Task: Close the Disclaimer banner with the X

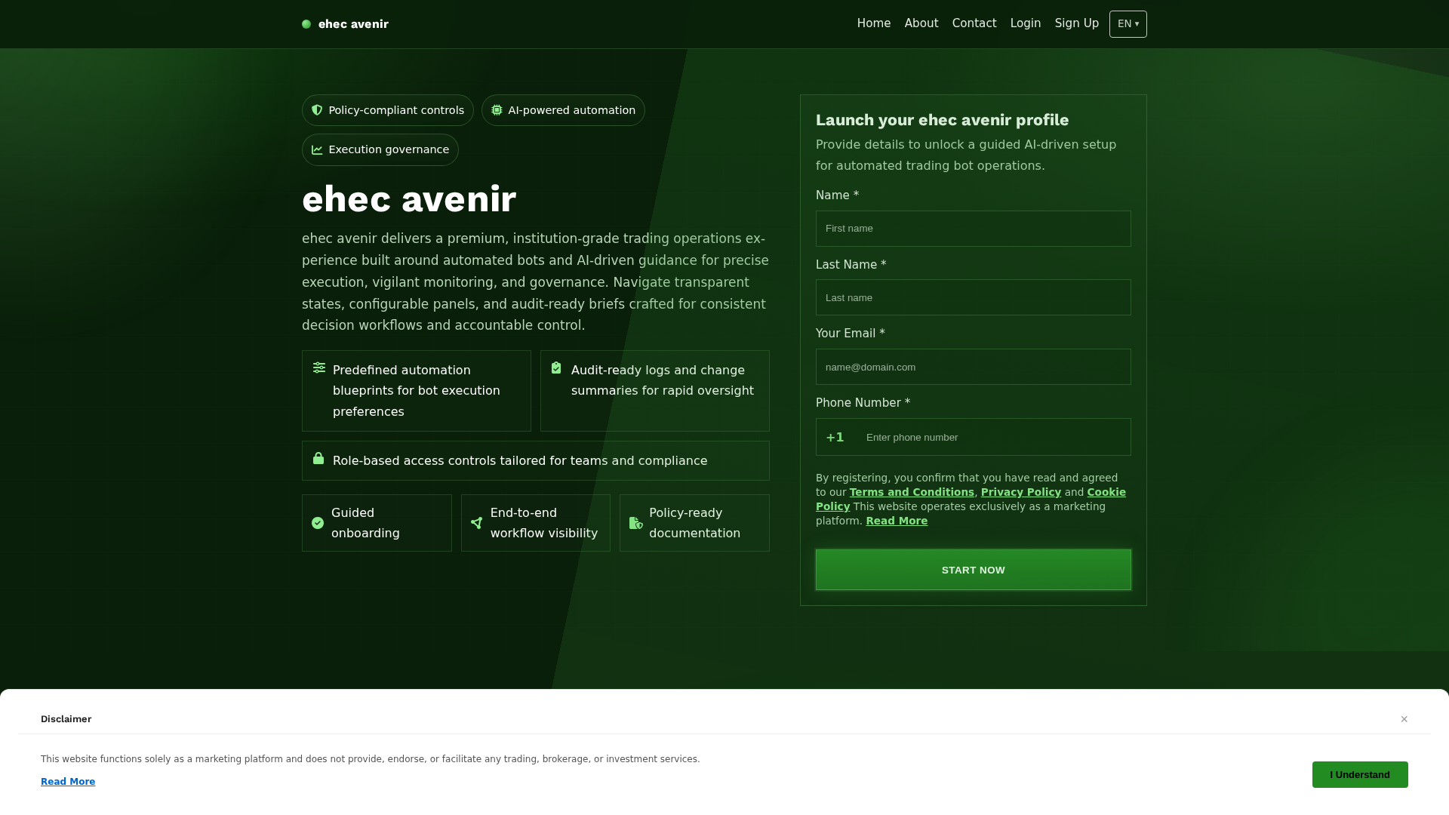Action: pos(1404,719)
